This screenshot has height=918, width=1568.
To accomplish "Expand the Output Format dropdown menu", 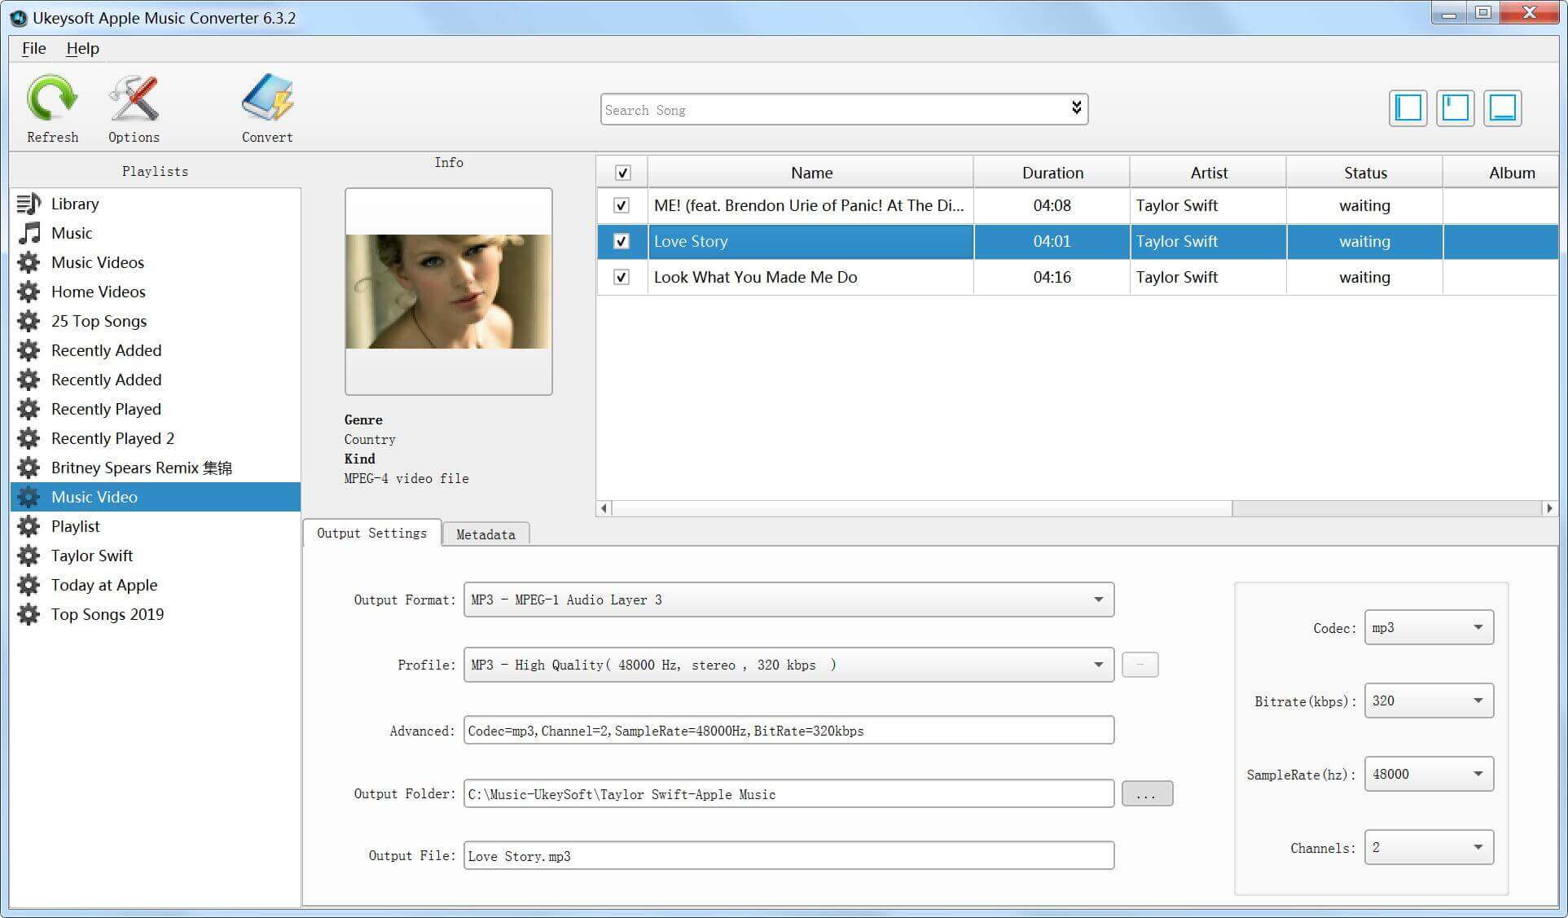I will click(x=1100, y=599).
